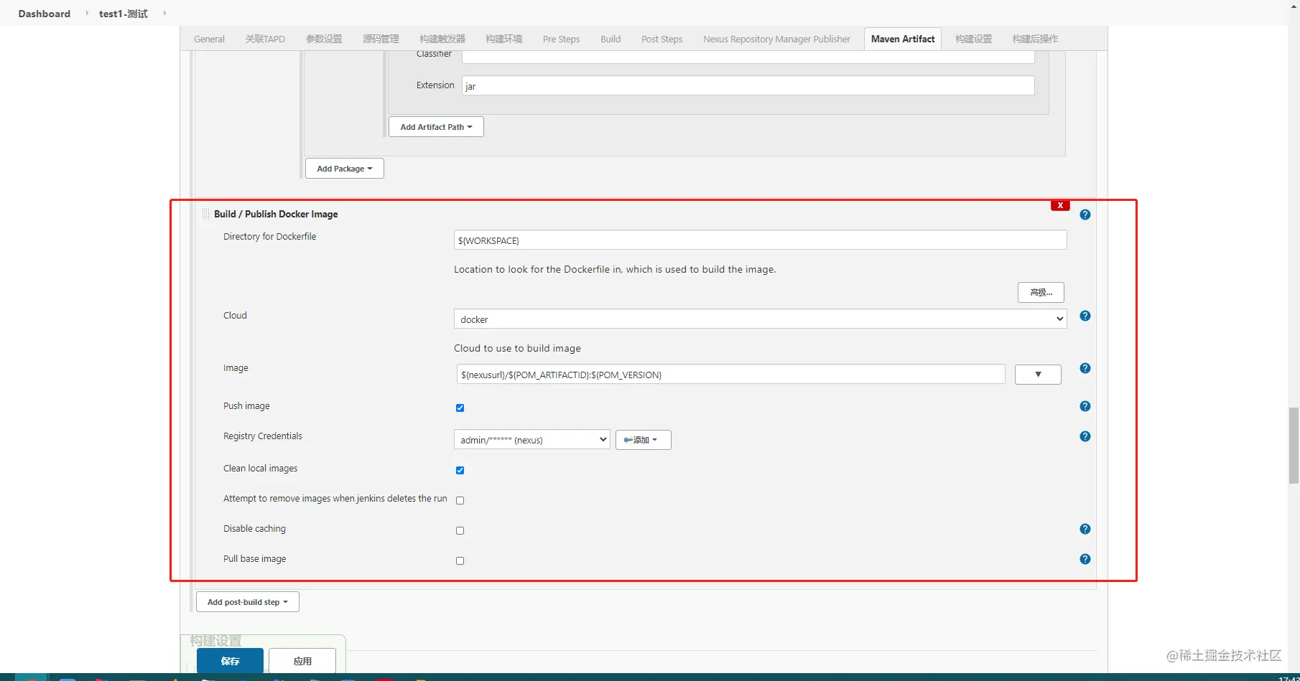The image size is (1300, 681).
Task: Open the 添加 credentials dropdown
Action: tap(643, 440)
